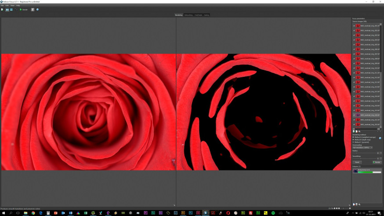Uncheck the first source image checkbox
384x216 pixels.
(x=354, y=26)
